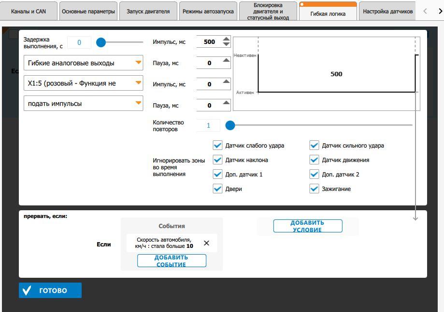Switch to Запуск двигателя tab
The height and width of the screenshot is (312, 444).
pos(148,11)
